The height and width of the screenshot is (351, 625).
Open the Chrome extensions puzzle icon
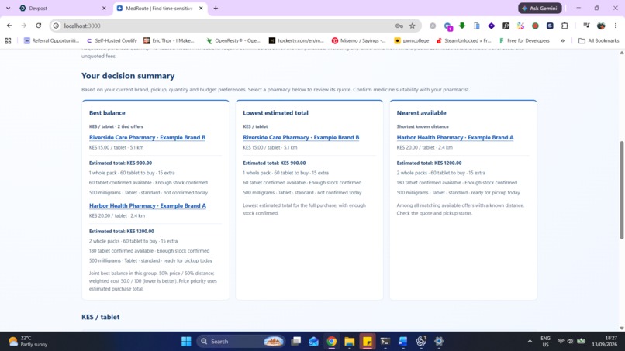[565, 26]
